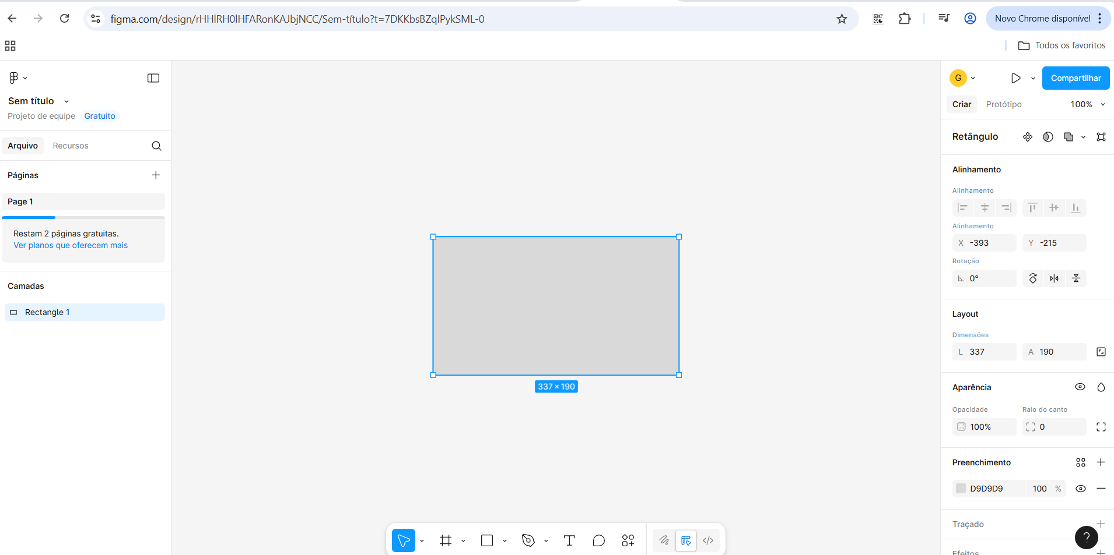Click the Compartilhar button
This screenshot has width=1114, height=555.
point(1076,78)
